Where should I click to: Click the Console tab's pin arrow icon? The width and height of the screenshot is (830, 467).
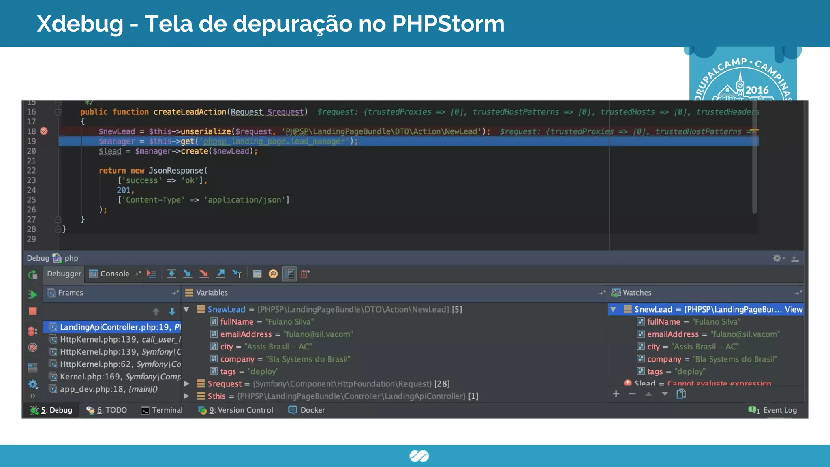(137, 274)
